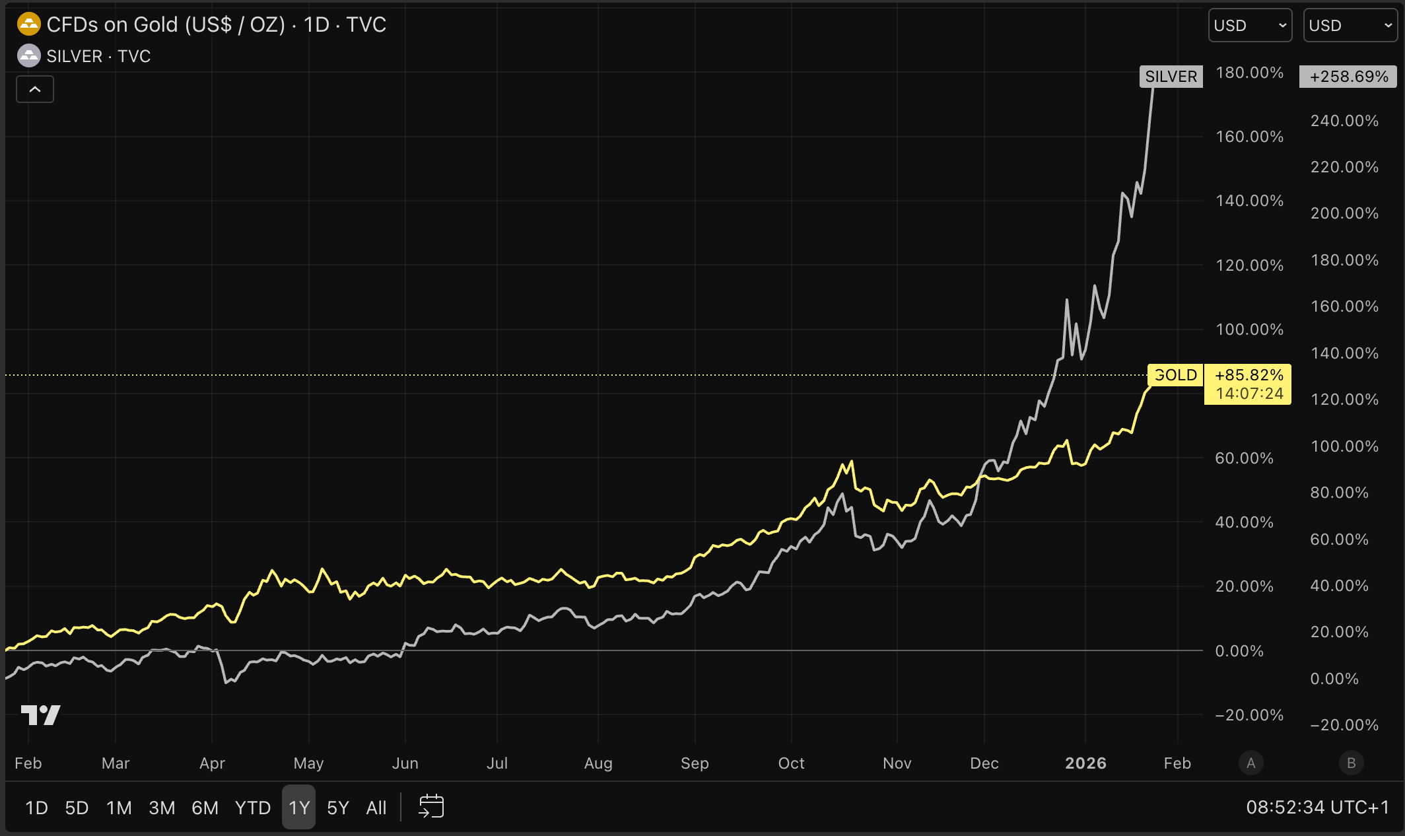
Task: Select the 1Y range toggle
Action: pyautogui.click(x=299, y=808)
